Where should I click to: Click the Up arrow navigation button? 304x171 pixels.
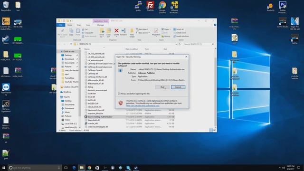point(71,44)
